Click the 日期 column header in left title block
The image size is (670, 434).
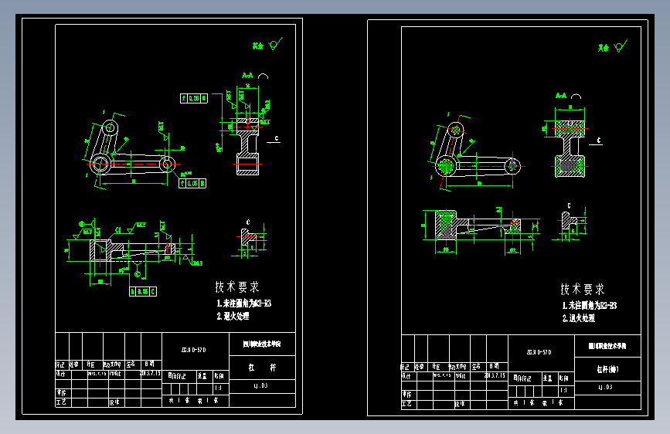(150, 364)
